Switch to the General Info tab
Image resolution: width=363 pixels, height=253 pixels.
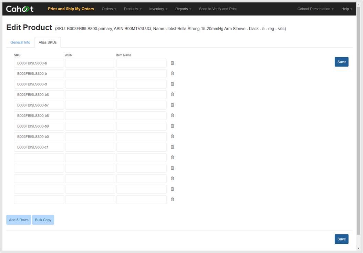tap(20, 42)
